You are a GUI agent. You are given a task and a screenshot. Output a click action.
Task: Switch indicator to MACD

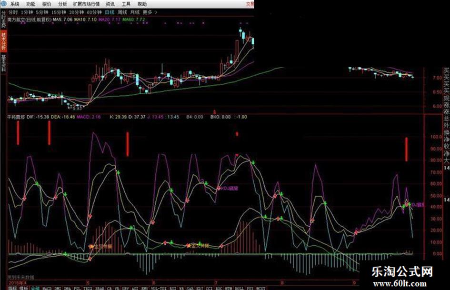[x=47, y=288]
